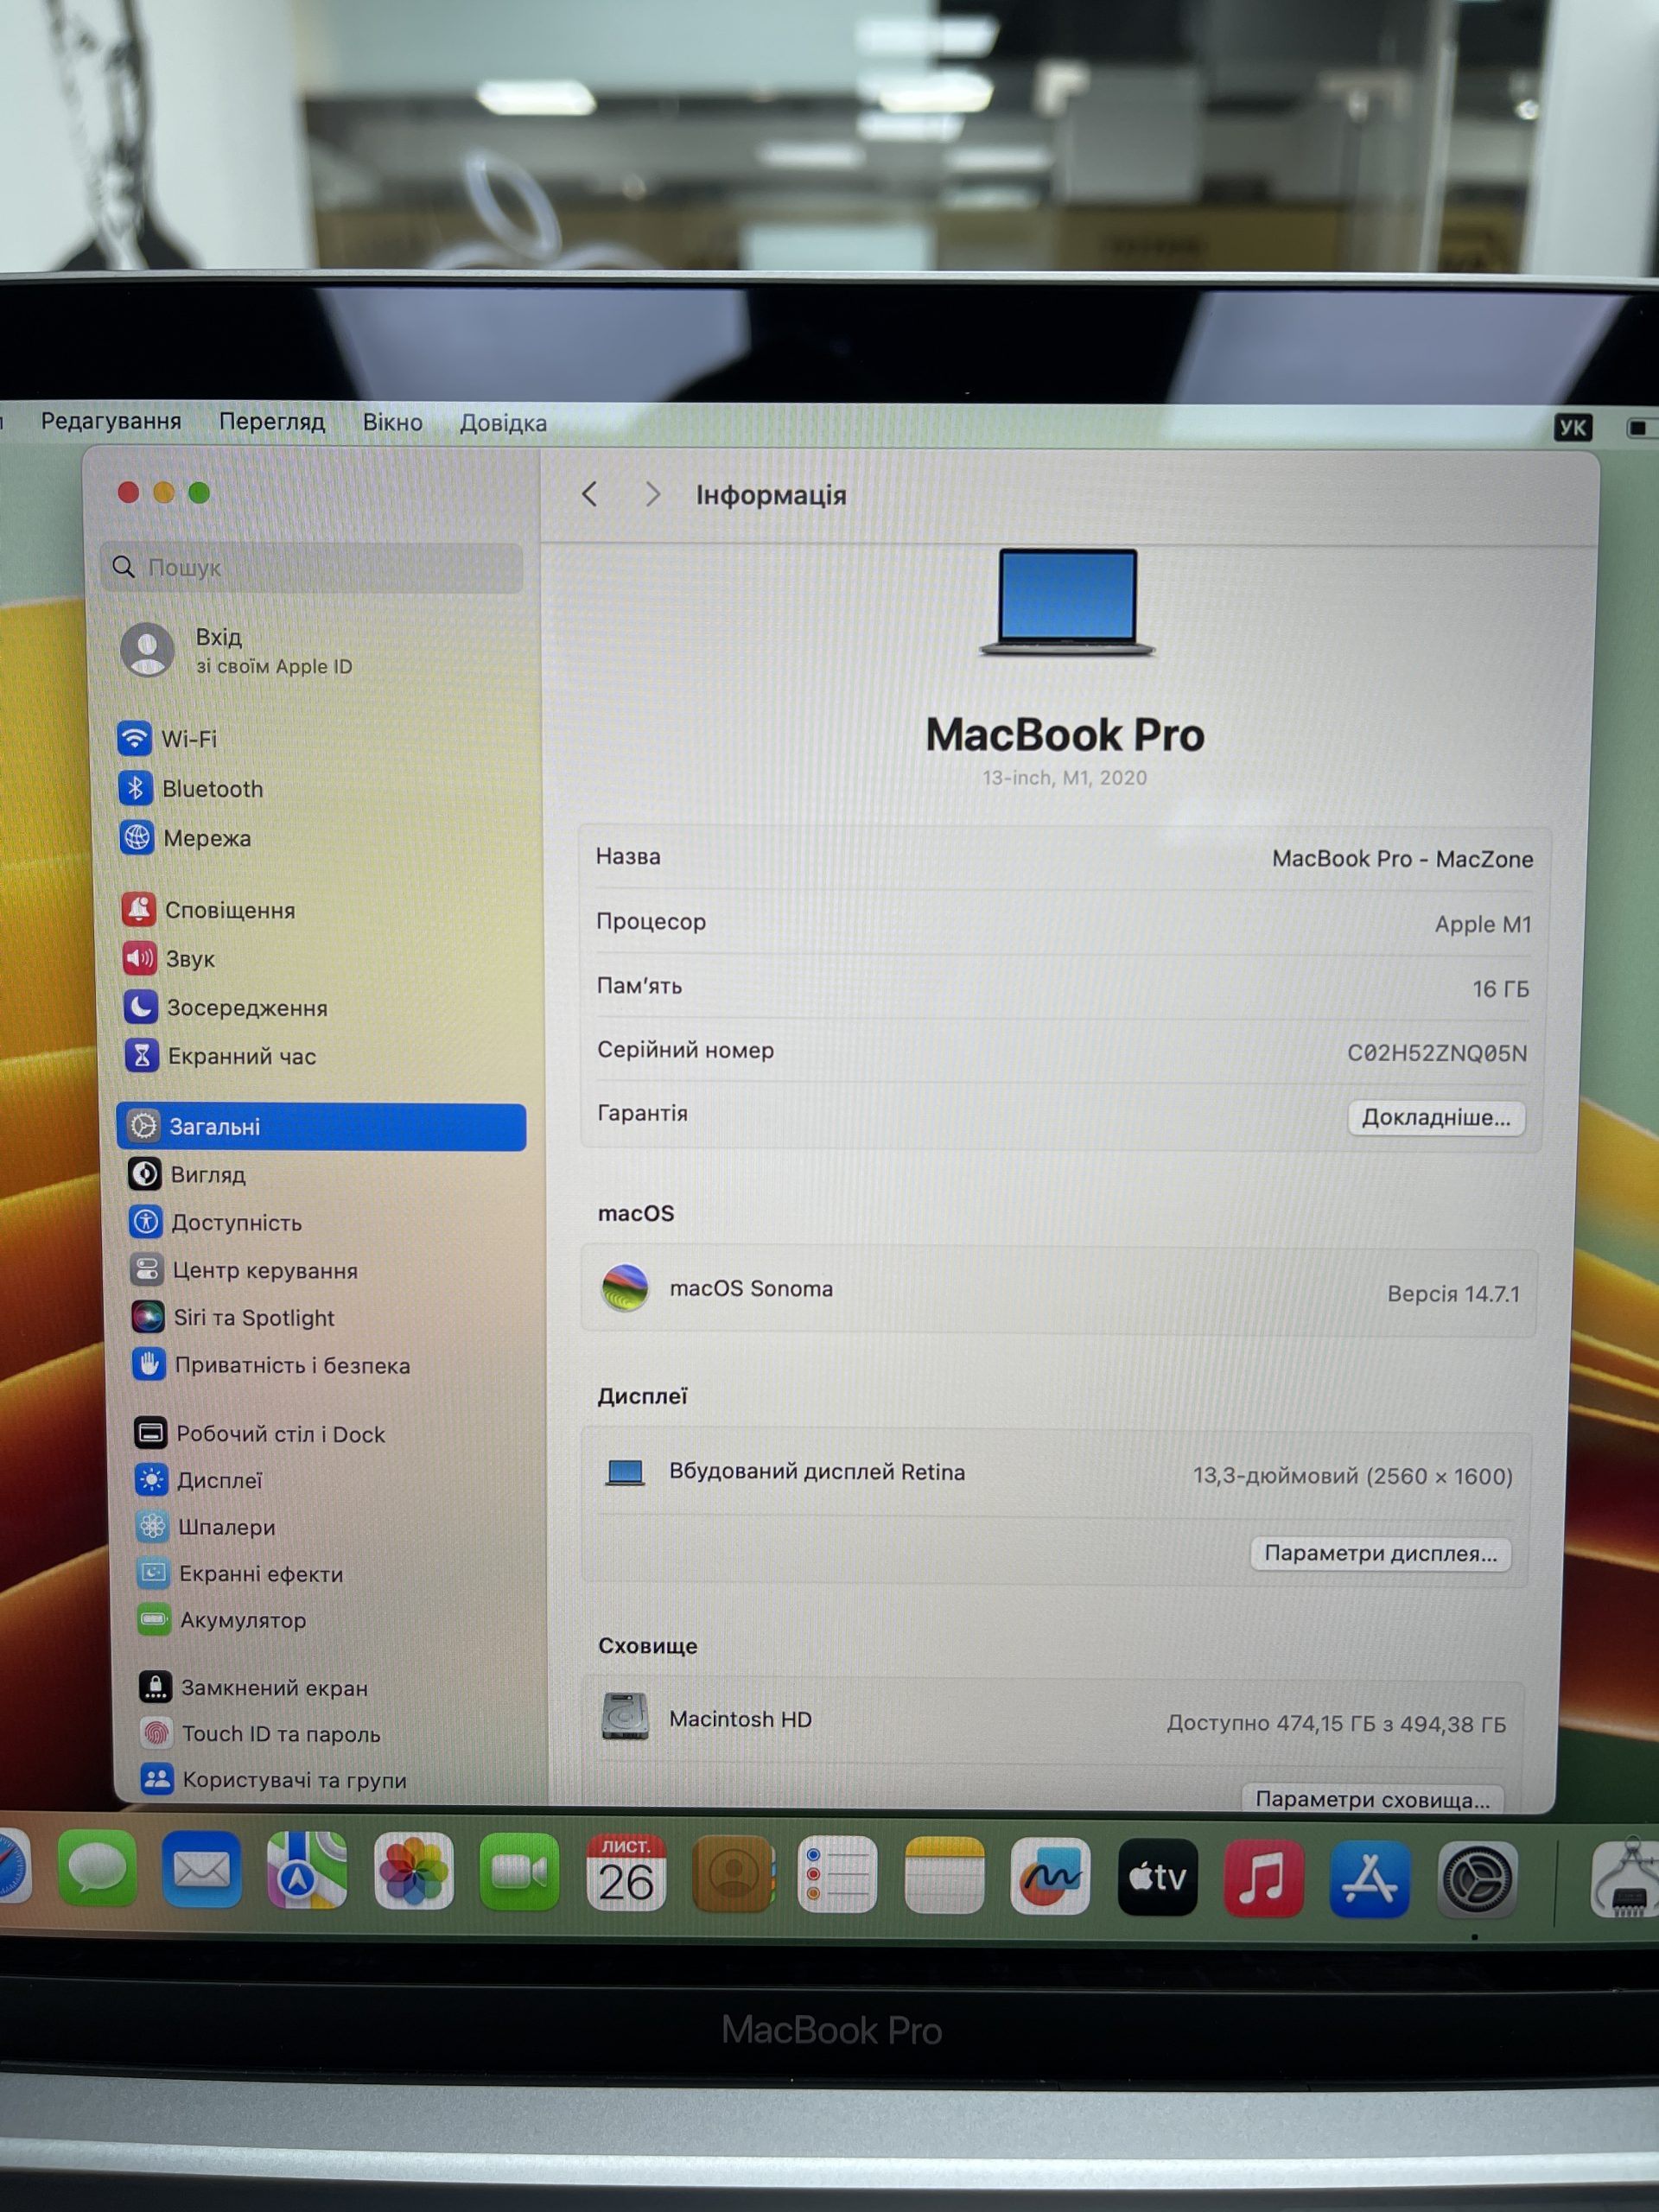
Task: Open Користувачі та групи settings
Action: (274, 1780)
